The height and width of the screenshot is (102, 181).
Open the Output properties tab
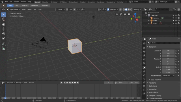click(144, 52)
